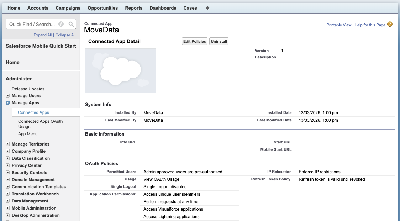400x221 pixels.
Task: Expand the Manage Users section
Action: pyautogui.click(x=8, y=96)
